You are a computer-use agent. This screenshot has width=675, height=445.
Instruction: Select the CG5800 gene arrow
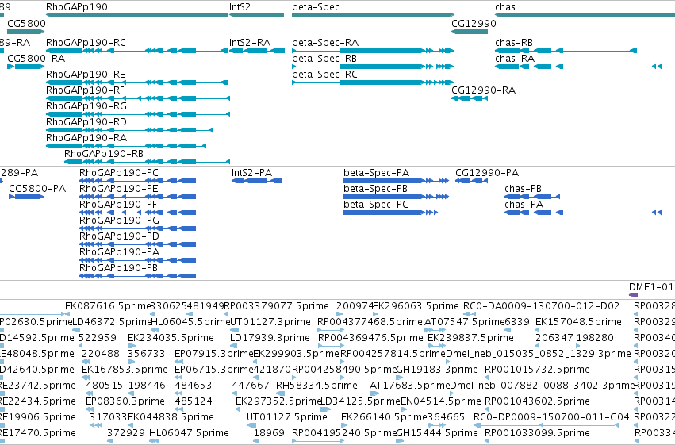pyautogui.click(x=26, y=31)
